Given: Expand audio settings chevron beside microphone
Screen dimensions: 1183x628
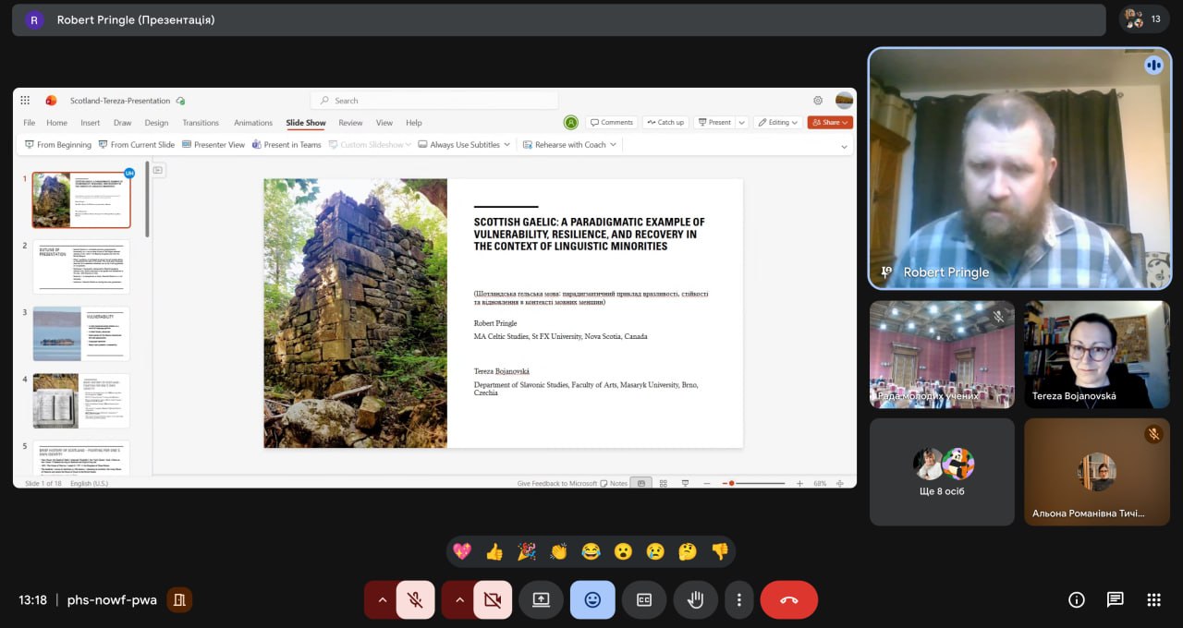Looking at the screenshot, I should 381,599.
